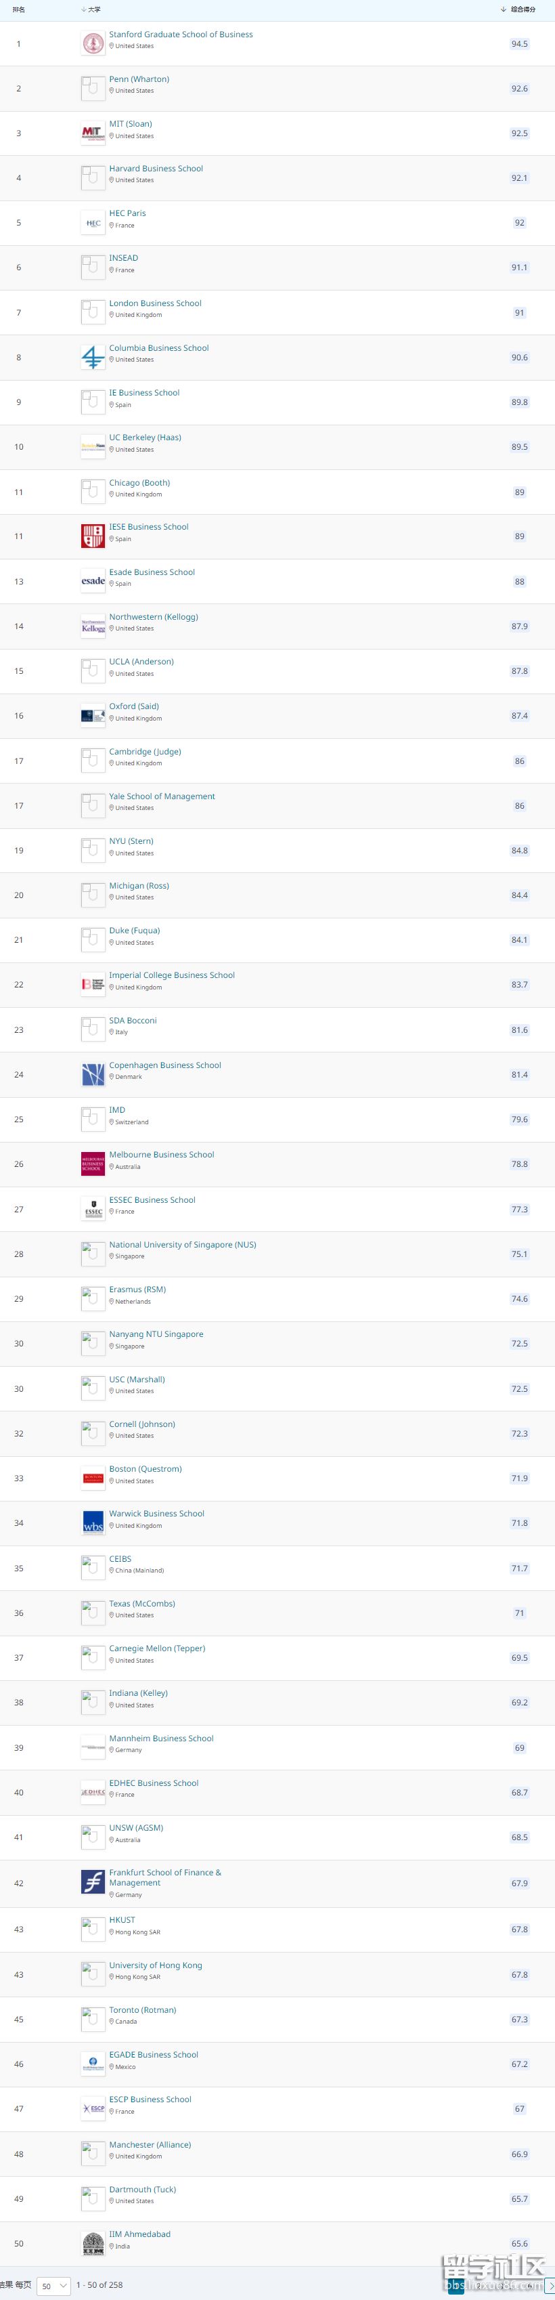Click the Warwick Business School wbs logo
The height and width of the screenshot is (2300, 555).
(x=93, y=1522)
